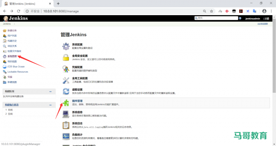
Task: Expand the Jenkins breadcrumb arrow
Action: point(15,24)
